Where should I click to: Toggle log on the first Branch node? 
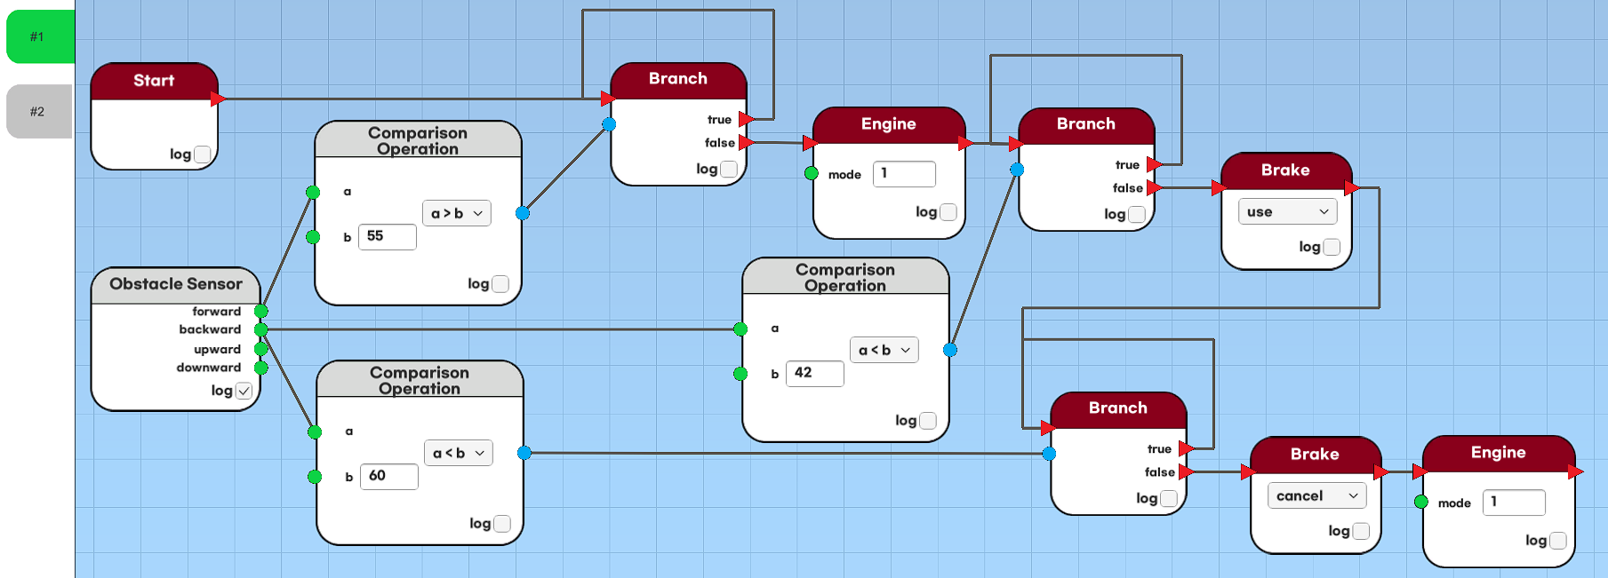[x=729, y=169]
